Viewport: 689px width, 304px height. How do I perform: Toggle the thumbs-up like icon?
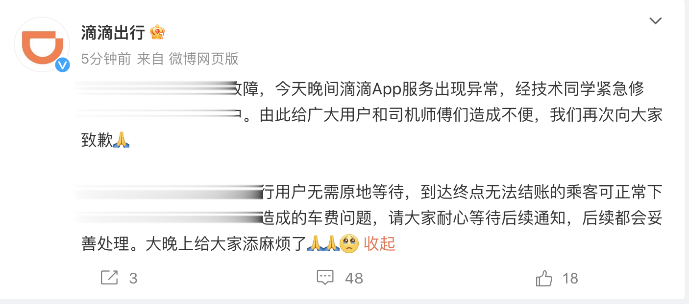[544, 278]
